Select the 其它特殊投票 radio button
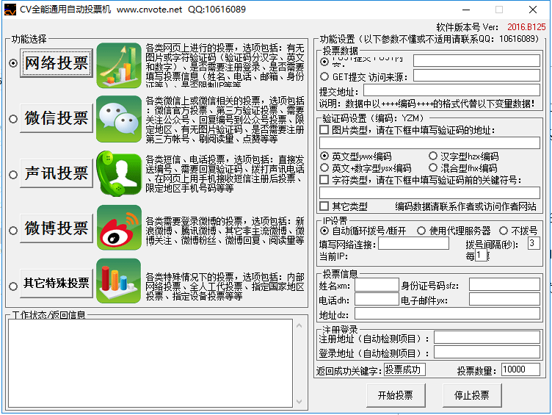The image size is (552, 415). (13, 286)
